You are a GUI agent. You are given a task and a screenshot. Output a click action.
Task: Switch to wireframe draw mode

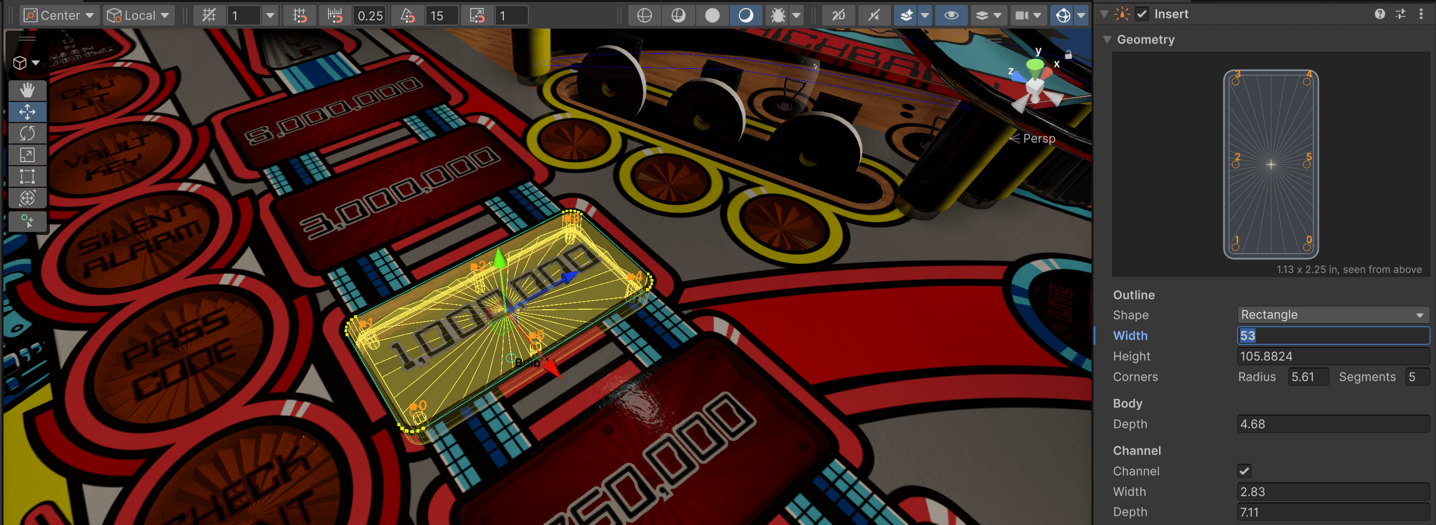click(x=644, y=16)
